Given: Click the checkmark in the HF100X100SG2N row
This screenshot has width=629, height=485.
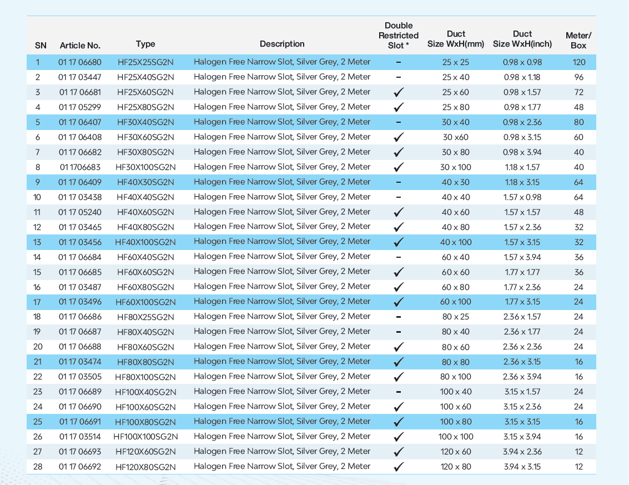Looking at the screenshot, I should 399,437.
